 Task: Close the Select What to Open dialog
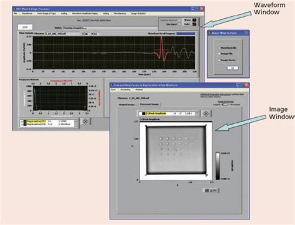coord(246,33)
